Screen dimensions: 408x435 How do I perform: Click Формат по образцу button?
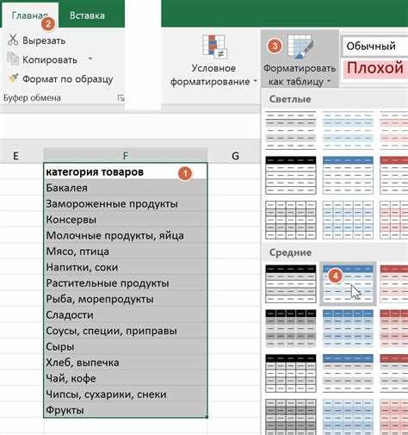pos(60,78)
